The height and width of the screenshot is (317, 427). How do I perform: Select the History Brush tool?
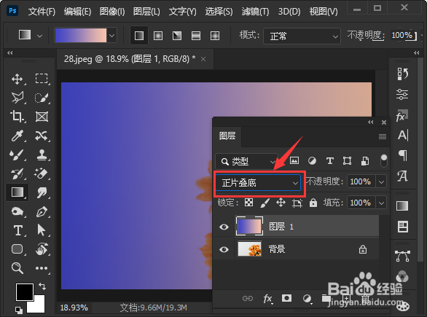[17, 173]
